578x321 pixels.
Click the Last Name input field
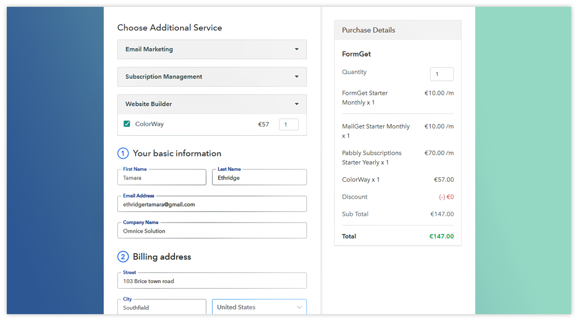(x=259, y=177)
